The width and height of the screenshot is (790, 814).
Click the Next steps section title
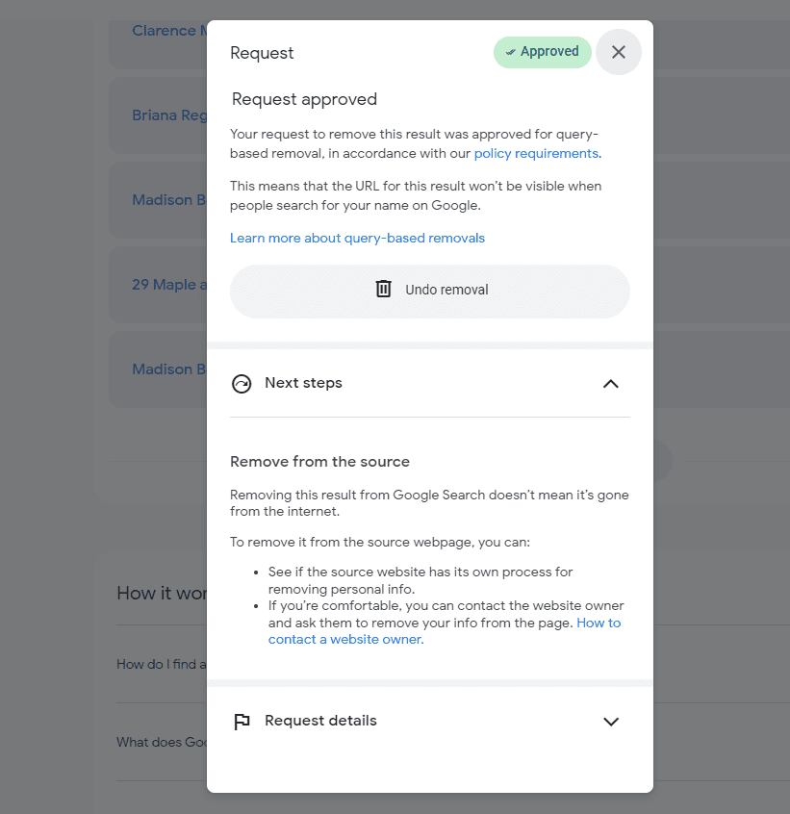click(x=303, y=383)
